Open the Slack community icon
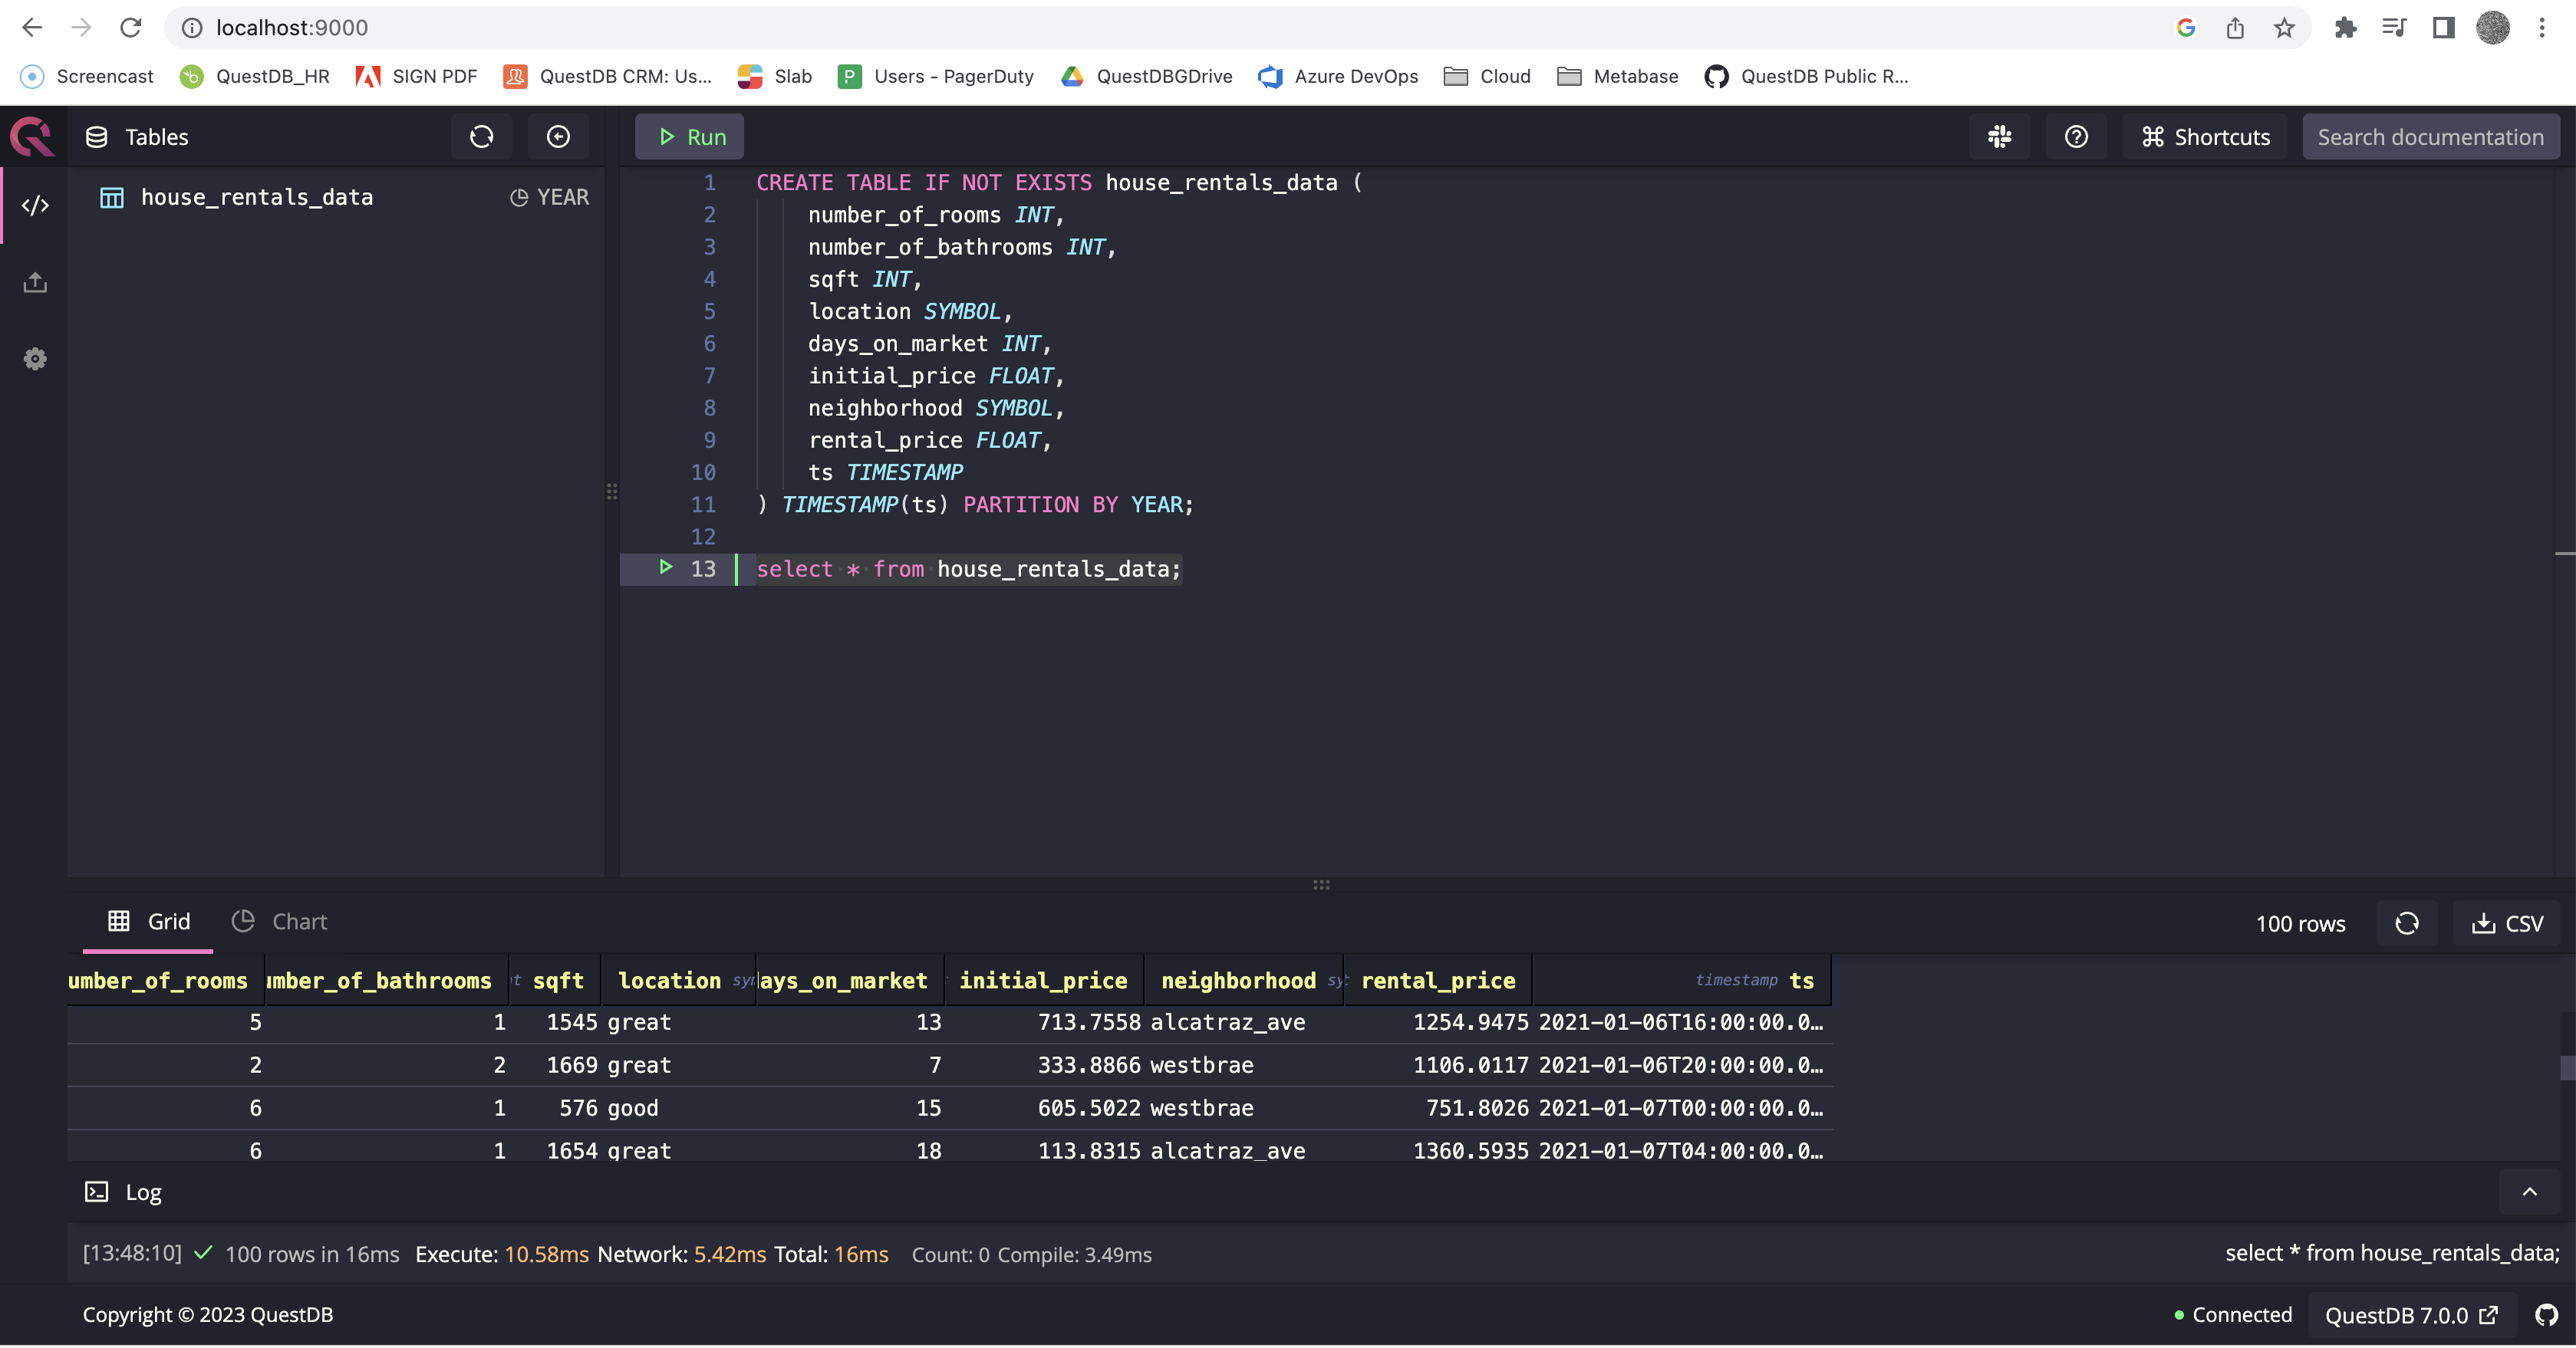2576x1348 pixels. tap(1999, 137)
